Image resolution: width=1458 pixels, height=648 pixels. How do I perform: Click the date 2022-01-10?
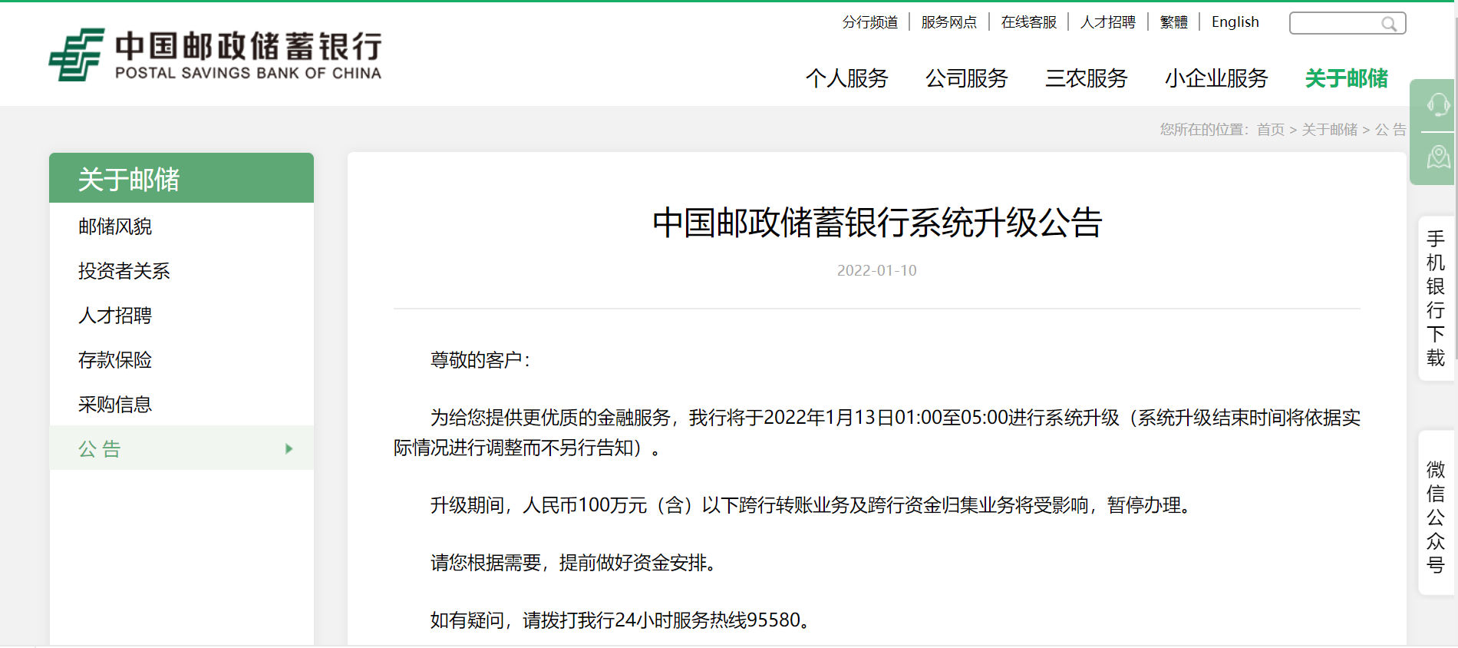(x=876, y=270)
